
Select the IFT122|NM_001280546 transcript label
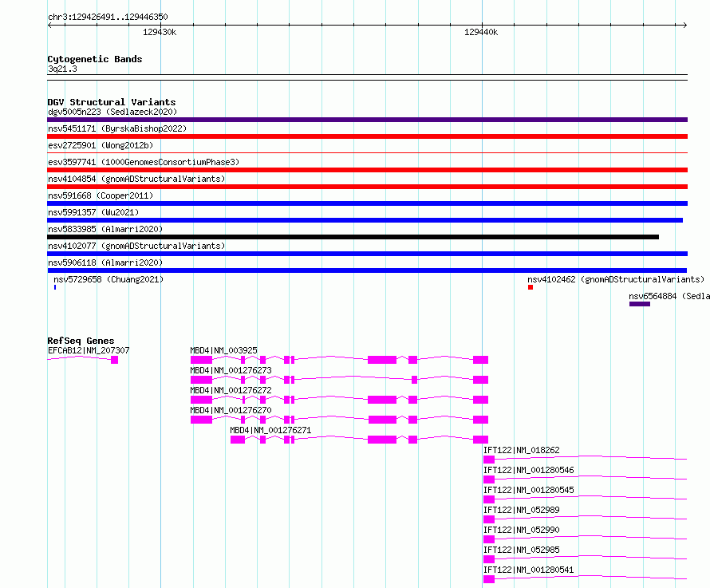529,470
